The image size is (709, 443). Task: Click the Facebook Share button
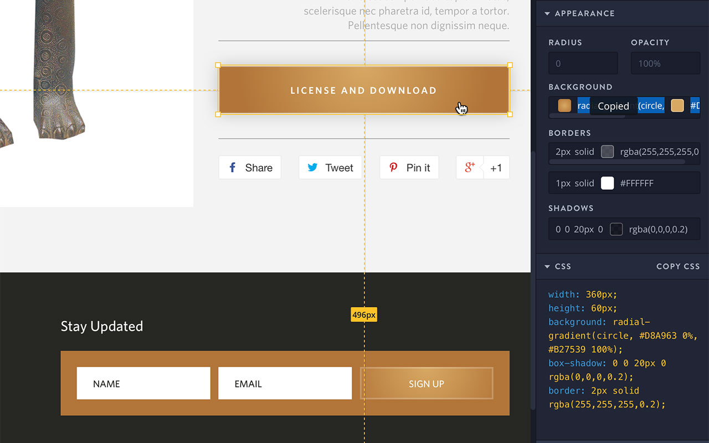pos(250,168)
